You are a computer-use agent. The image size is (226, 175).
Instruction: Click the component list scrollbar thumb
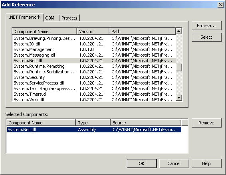[179, 67]
